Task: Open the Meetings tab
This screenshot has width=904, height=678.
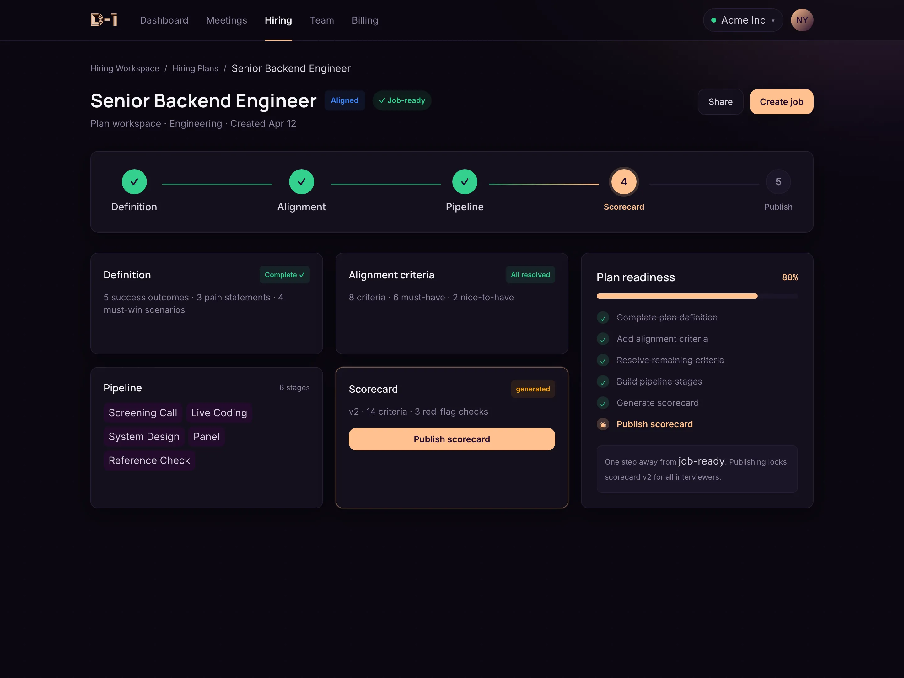Action: point(226,20)
